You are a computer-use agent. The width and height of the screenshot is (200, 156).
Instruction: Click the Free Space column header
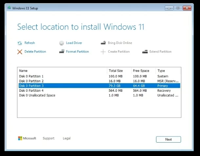(141, 70)
